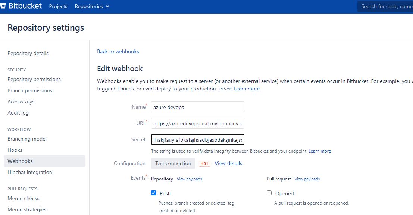View the Audit log
413x215 pixels.
coord(18,113)
